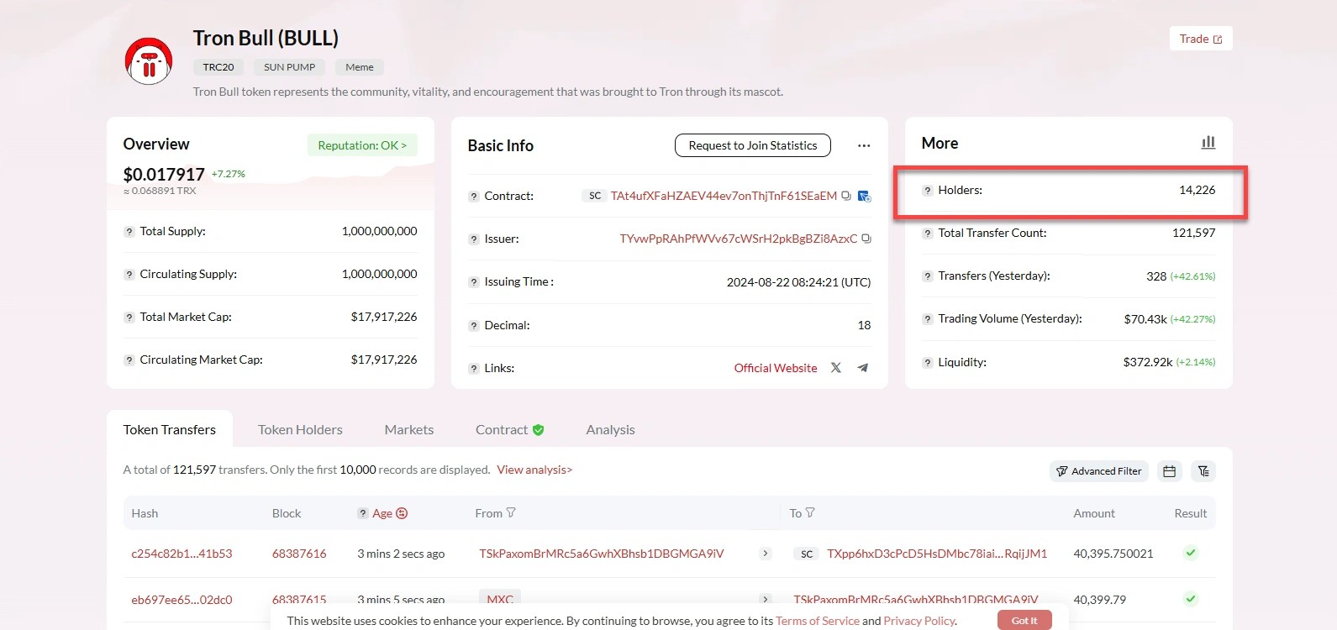Click the help icon beside Issuing Time
1337x630 pixels.
click(474, 282)
